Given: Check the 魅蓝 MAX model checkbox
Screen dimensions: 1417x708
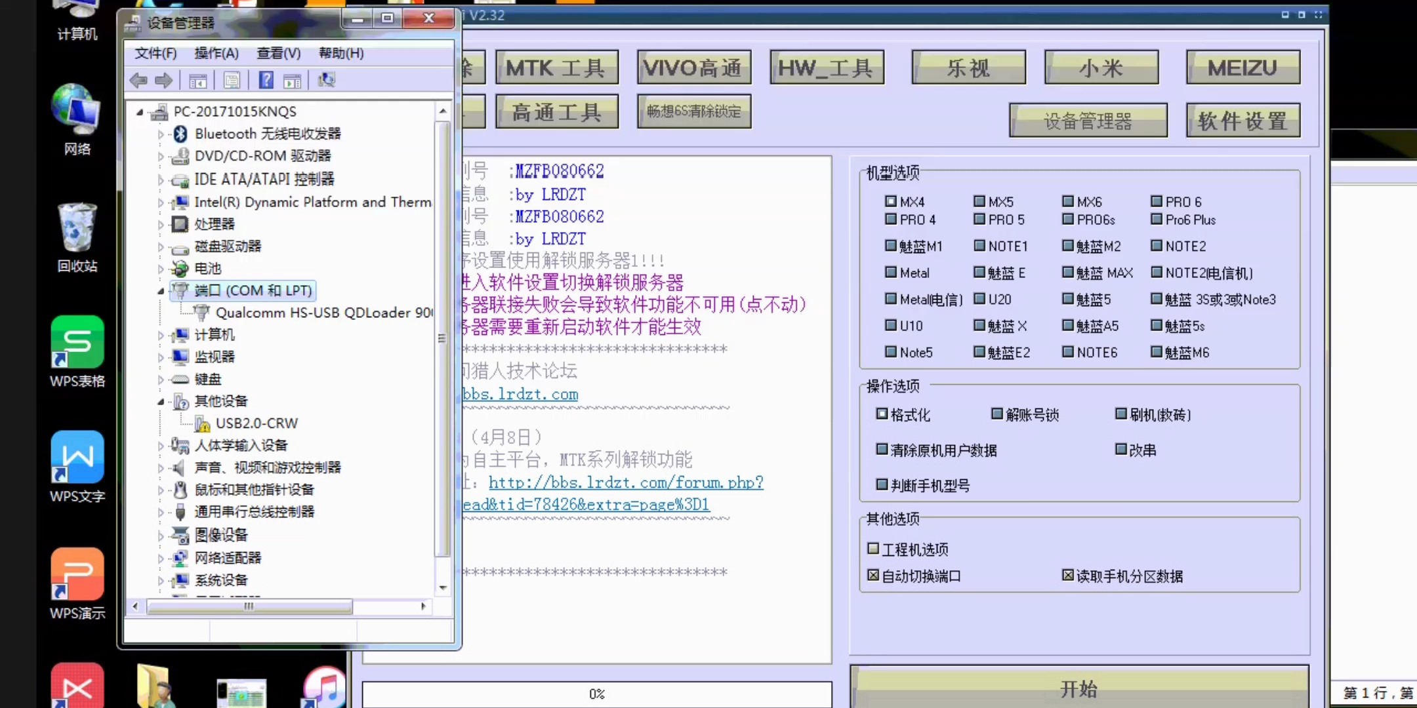Looking at the screenshot, I should 1068,272.
